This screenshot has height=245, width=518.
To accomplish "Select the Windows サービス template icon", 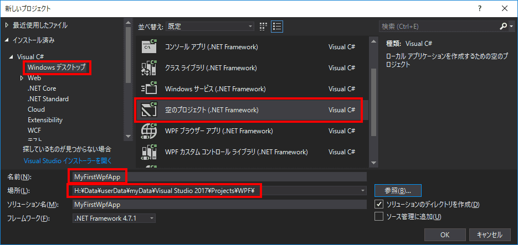I will (x=148, y=88).
